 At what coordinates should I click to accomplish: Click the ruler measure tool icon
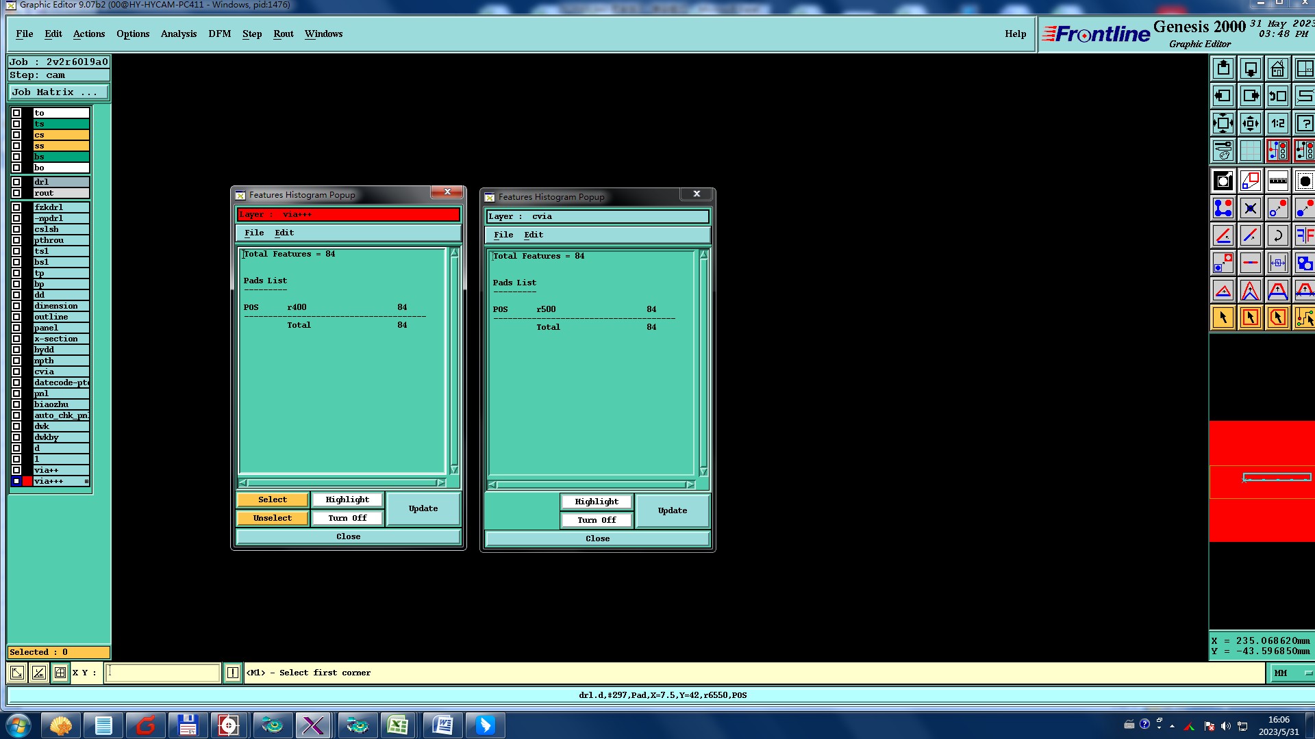click(x=1277, y=181)
